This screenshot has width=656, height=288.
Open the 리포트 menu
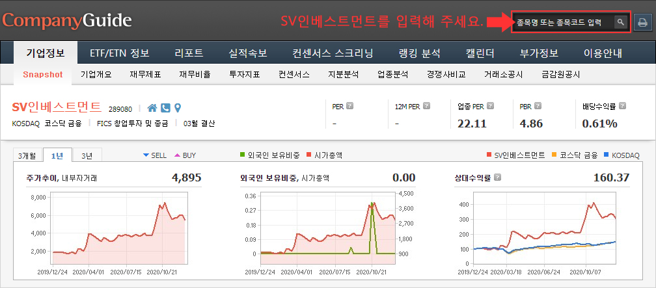pos(189,53)
